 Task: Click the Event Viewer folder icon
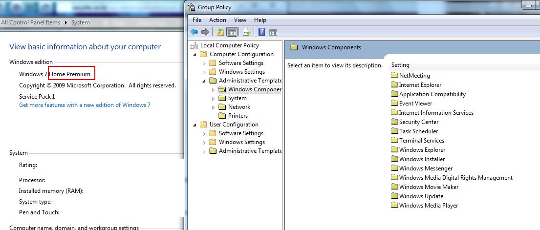point(395,104)
